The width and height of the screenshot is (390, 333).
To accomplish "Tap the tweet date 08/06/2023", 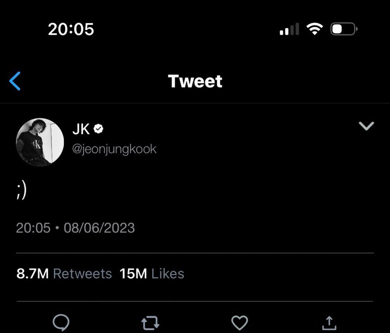I will click(x=99, y=228).
